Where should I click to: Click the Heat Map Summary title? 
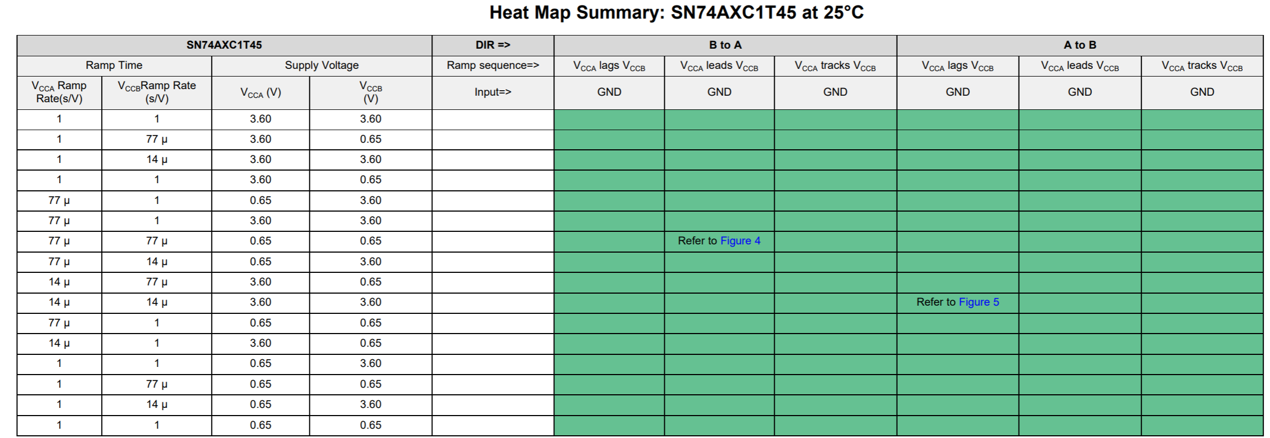(x=676, y=13)
